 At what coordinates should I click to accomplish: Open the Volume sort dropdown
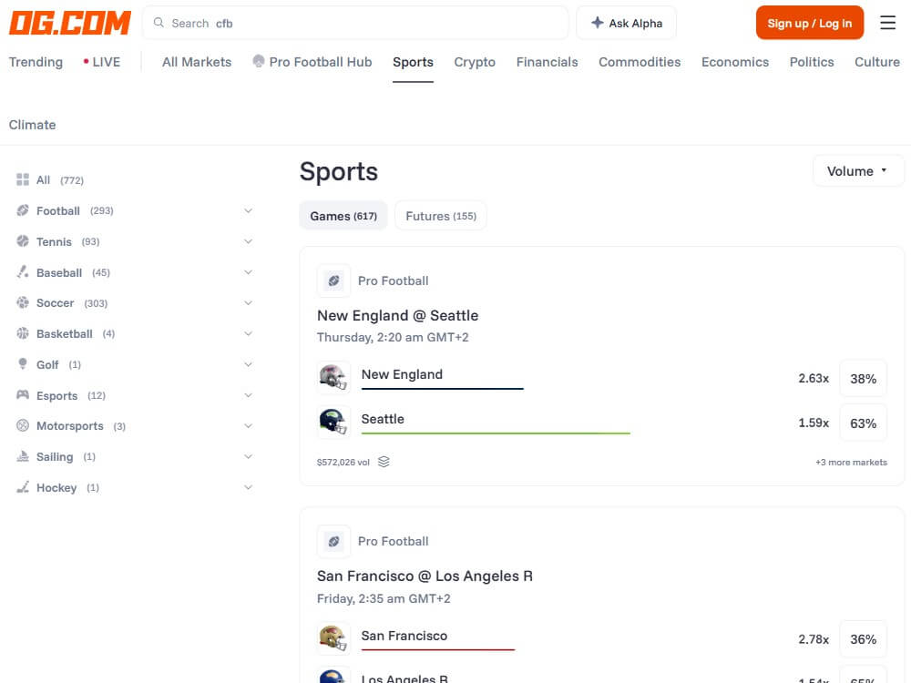[x=858, y=171]
